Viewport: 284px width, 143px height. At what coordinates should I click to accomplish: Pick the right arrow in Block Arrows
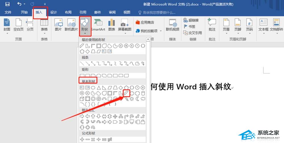82,116
